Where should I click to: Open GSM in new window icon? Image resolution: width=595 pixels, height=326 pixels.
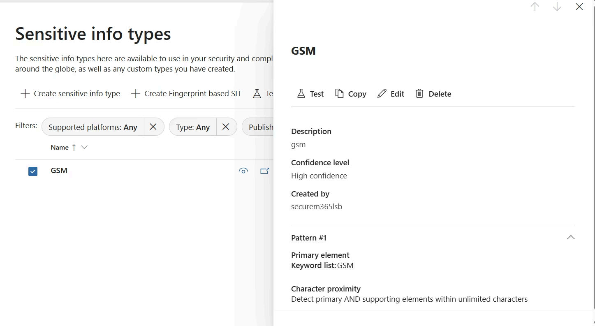[x=265, y=171]
